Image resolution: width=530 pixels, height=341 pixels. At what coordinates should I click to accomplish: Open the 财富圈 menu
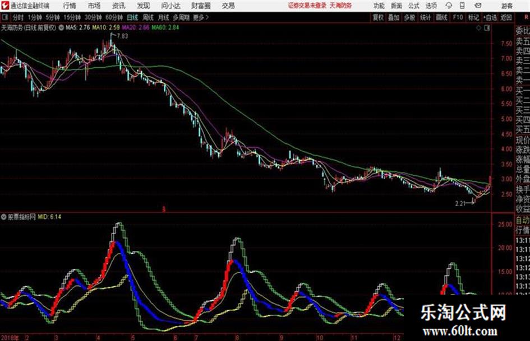(201, 6)
